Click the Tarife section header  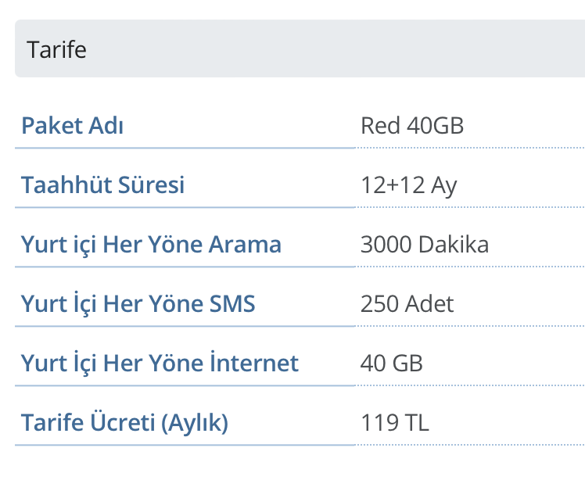(x=300, y=48)
